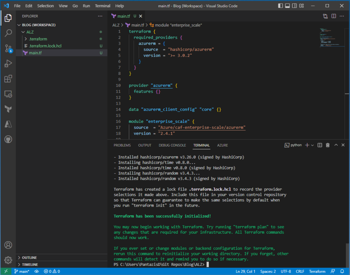This screenshot has width=350, height=275.
Task: Open the GitHub panel in activity bar
Action: pos(8,139)
